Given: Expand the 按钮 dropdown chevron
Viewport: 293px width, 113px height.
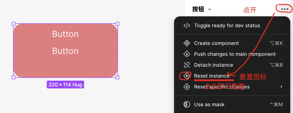Looking at the screenshot, I should pyautogui.click(x=209, y=9).
